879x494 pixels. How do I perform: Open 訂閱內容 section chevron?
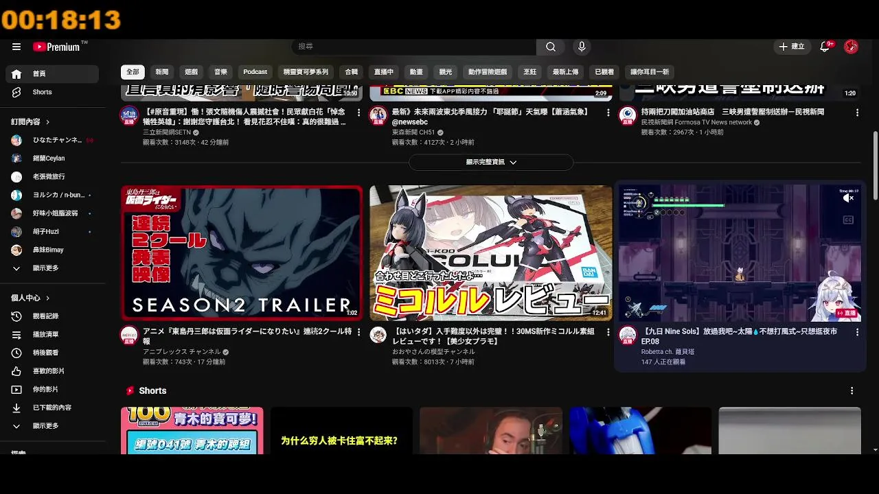48,121
